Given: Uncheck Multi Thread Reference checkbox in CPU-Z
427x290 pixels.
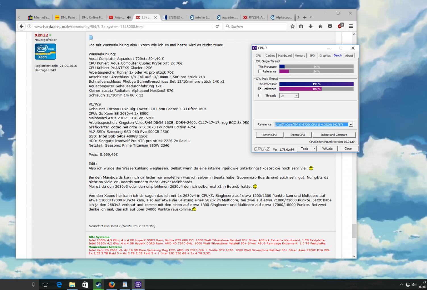Looking at the screenshot, I should (260, 89).
